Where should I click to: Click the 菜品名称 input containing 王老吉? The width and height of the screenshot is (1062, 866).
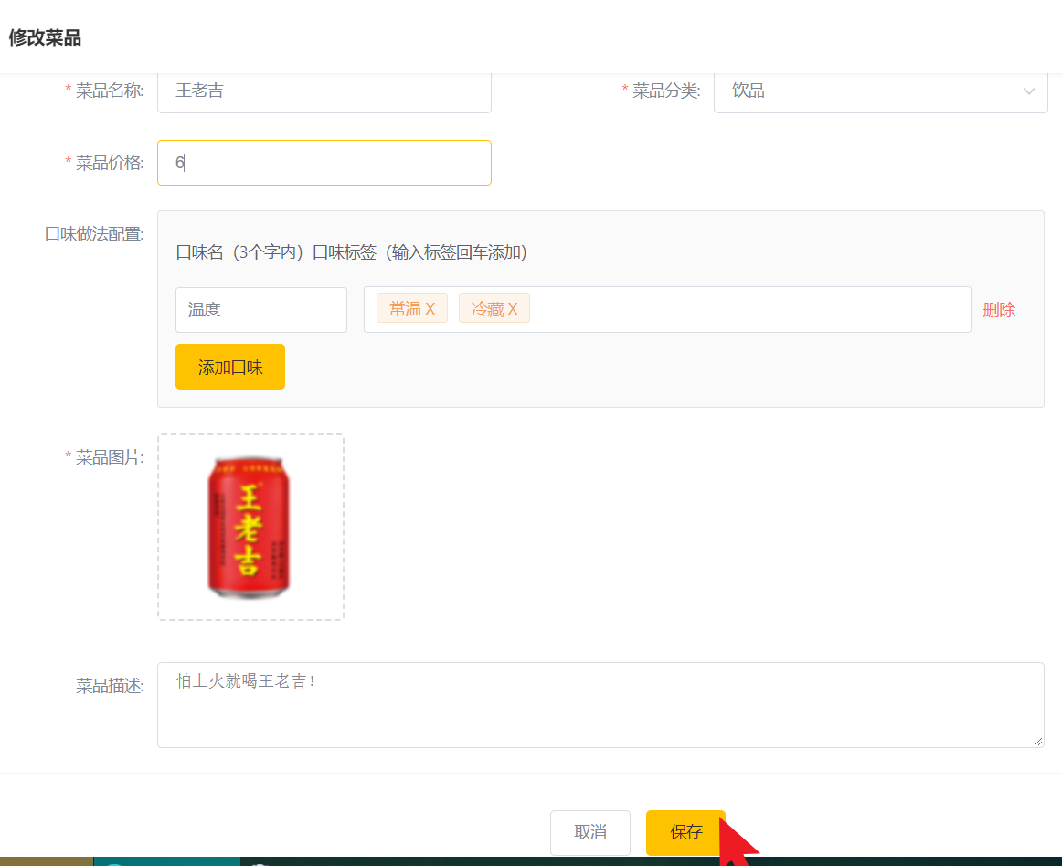(324, 91)
